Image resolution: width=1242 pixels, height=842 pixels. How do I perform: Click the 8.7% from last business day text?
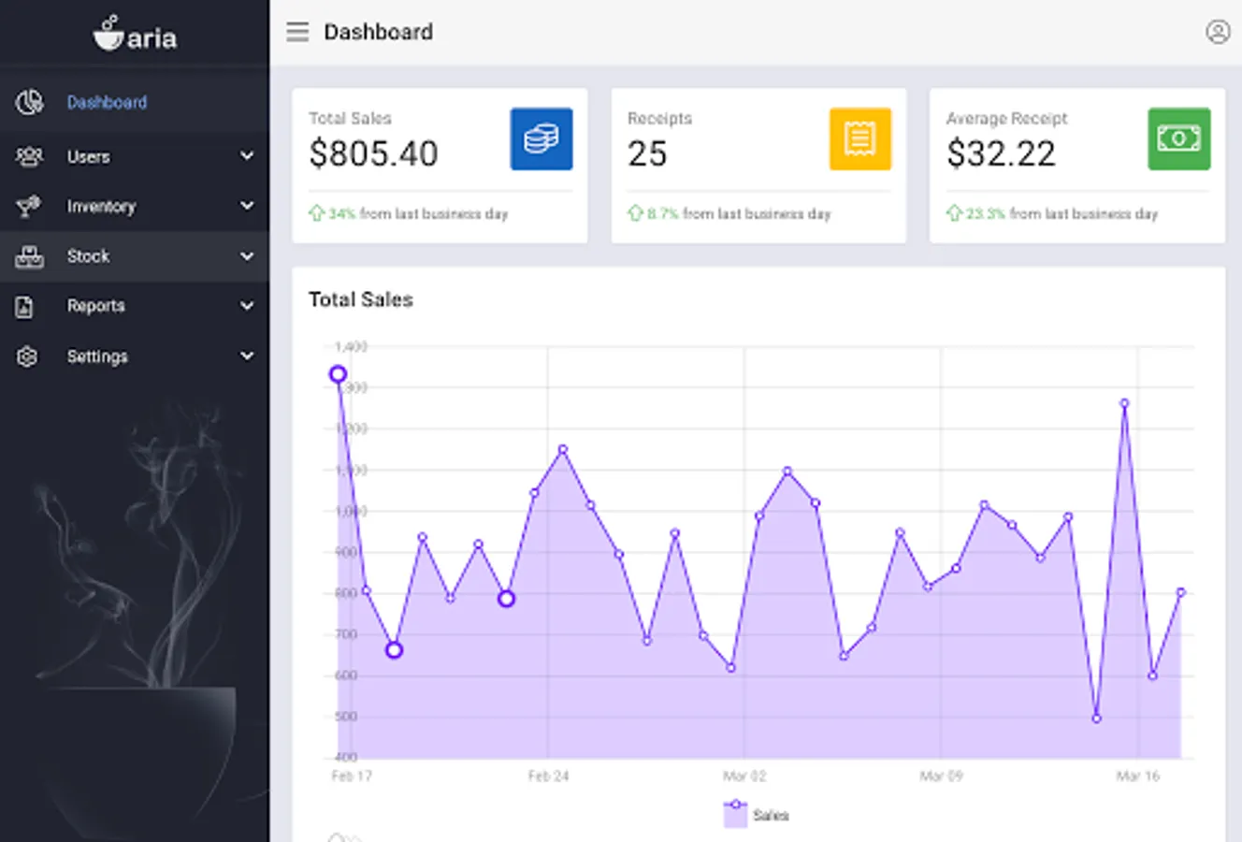point(739,213)
